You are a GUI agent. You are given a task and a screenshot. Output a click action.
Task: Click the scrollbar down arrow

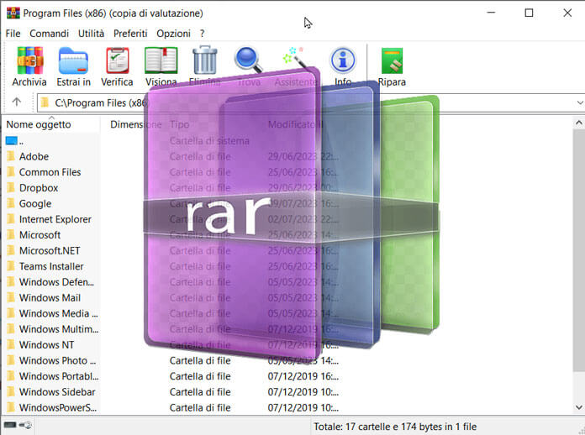click(x=578, y=407)
